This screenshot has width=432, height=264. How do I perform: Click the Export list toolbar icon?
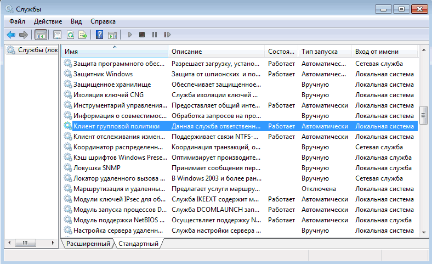(x=83, y=35)
